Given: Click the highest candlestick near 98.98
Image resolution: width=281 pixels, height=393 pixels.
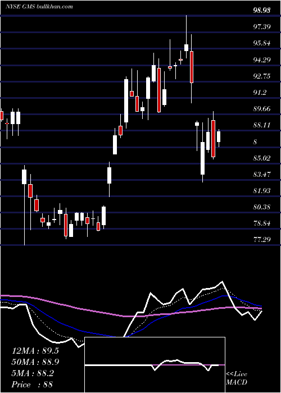Looking at the screenshot, I should 186,37.
